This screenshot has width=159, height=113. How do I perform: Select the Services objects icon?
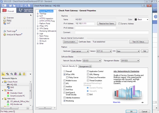click(x=7, y=74)
